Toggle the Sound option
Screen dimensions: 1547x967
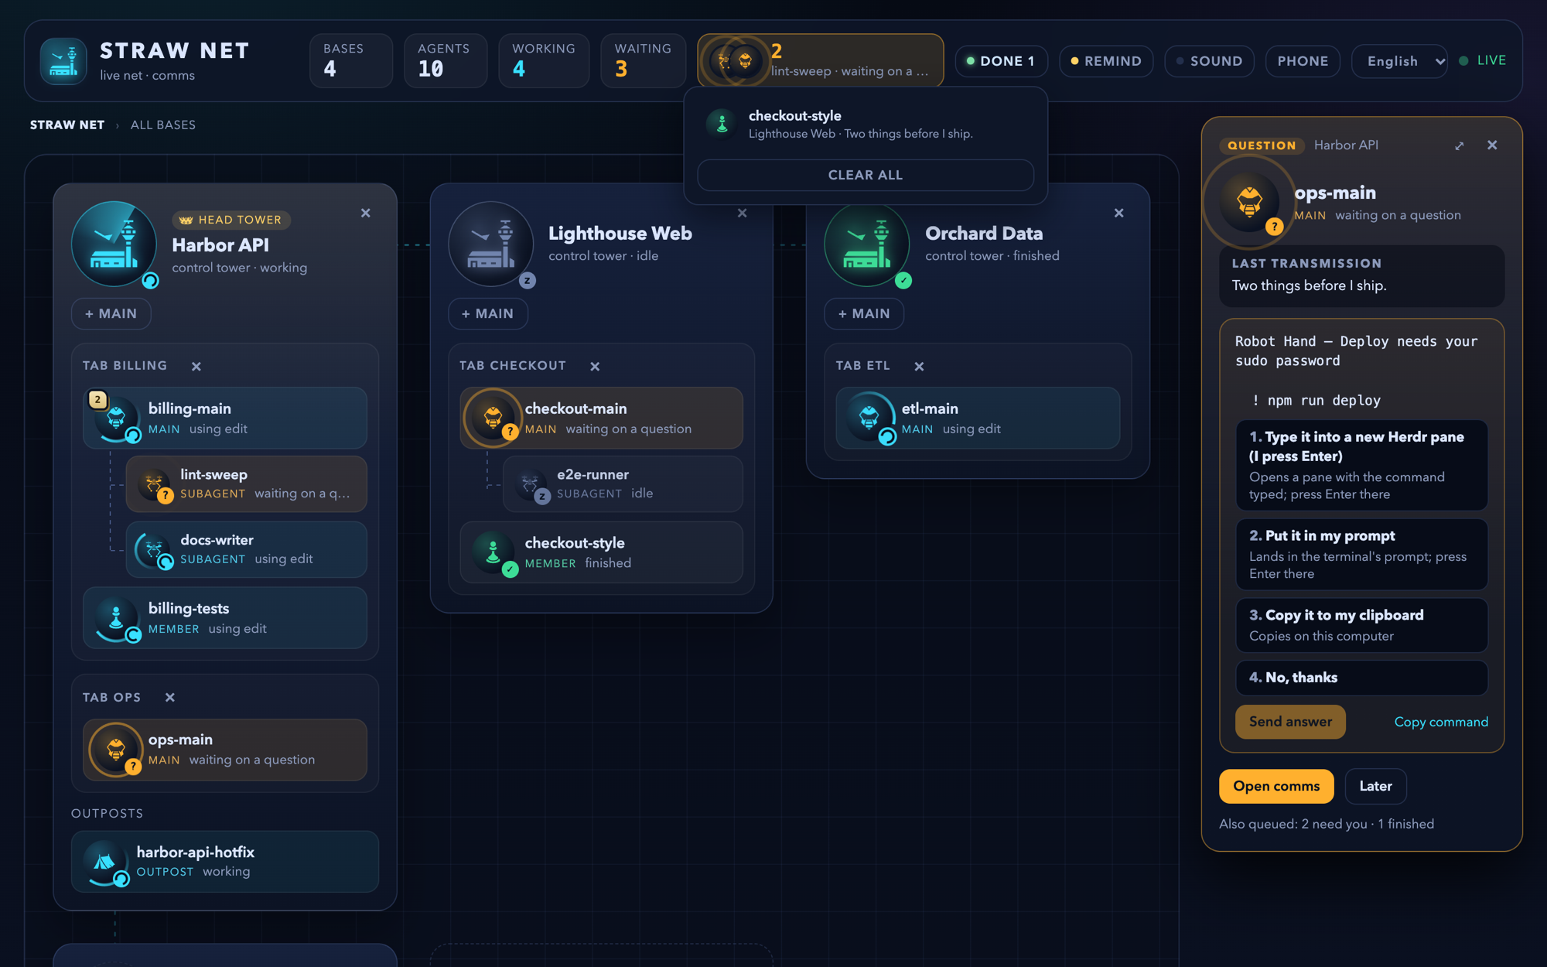coord(1209,61)
